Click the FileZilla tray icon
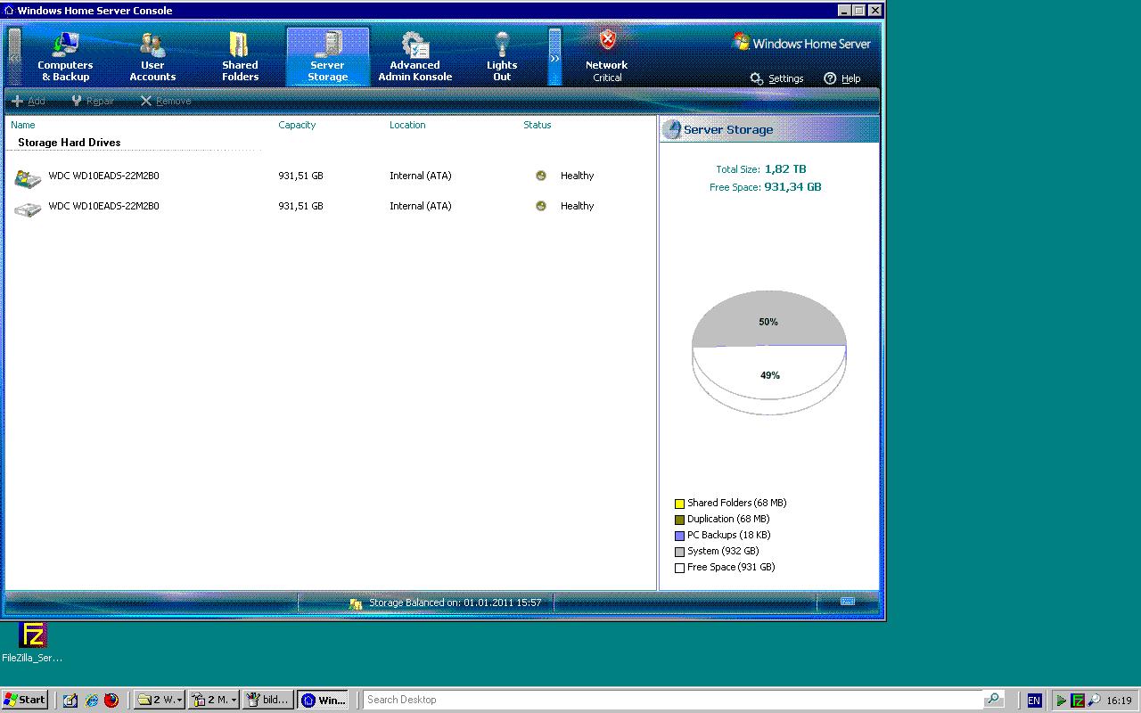The image size is (1141, 713). click(1078, 701)
